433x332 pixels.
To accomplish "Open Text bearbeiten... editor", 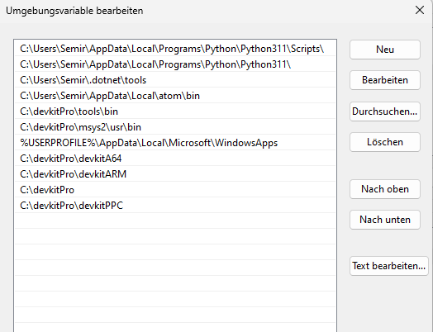I will click(389, 266).
